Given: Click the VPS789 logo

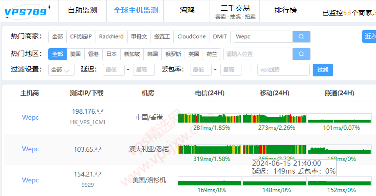Looking at the screenshot, I should coord(27,12).
